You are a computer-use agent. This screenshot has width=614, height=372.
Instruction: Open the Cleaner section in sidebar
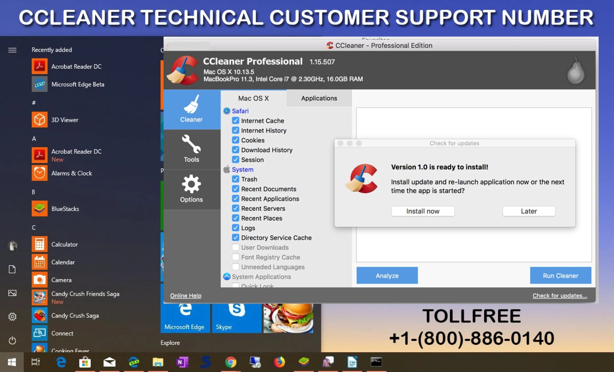click(191, 109)
